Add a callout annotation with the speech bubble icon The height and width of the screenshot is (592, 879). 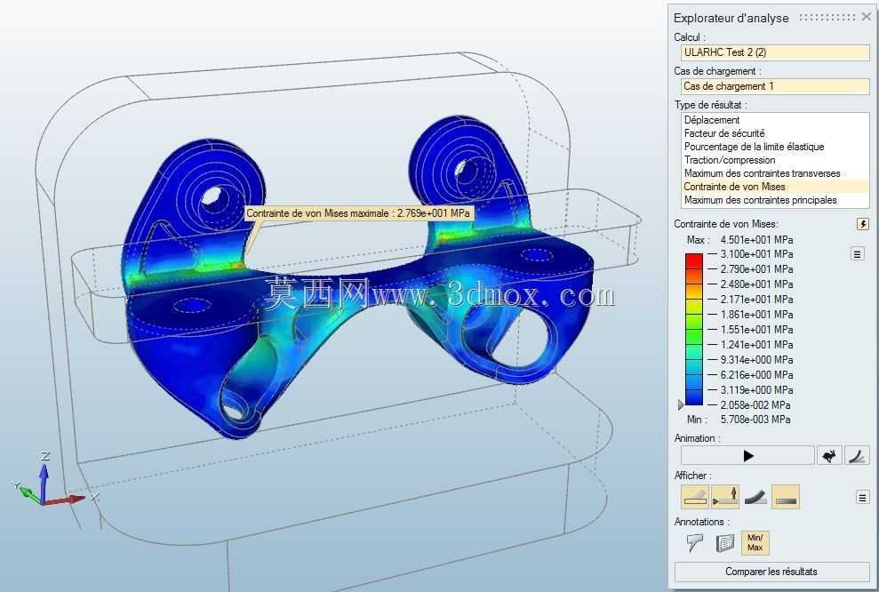694,542
